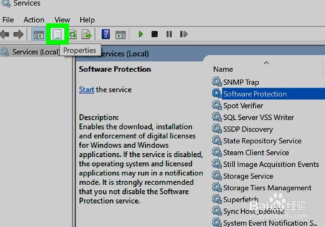The height and width of the screenshot is (227, 325).
Task: Select Still Image Acquisition Events service
Action: click(x=271, y=164)
